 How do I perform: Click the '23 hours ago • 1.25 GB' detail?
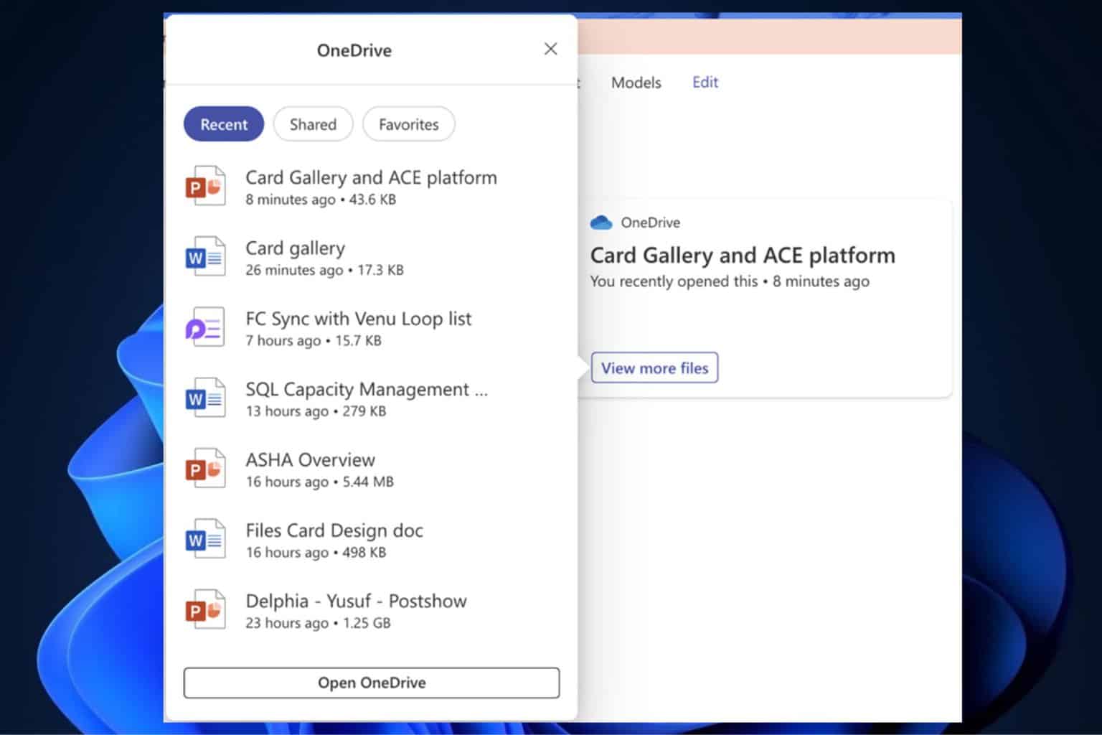[318, 623]
